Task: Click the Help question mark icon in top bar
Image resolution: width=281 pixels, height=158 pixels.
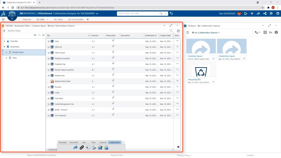Action: 277,13
